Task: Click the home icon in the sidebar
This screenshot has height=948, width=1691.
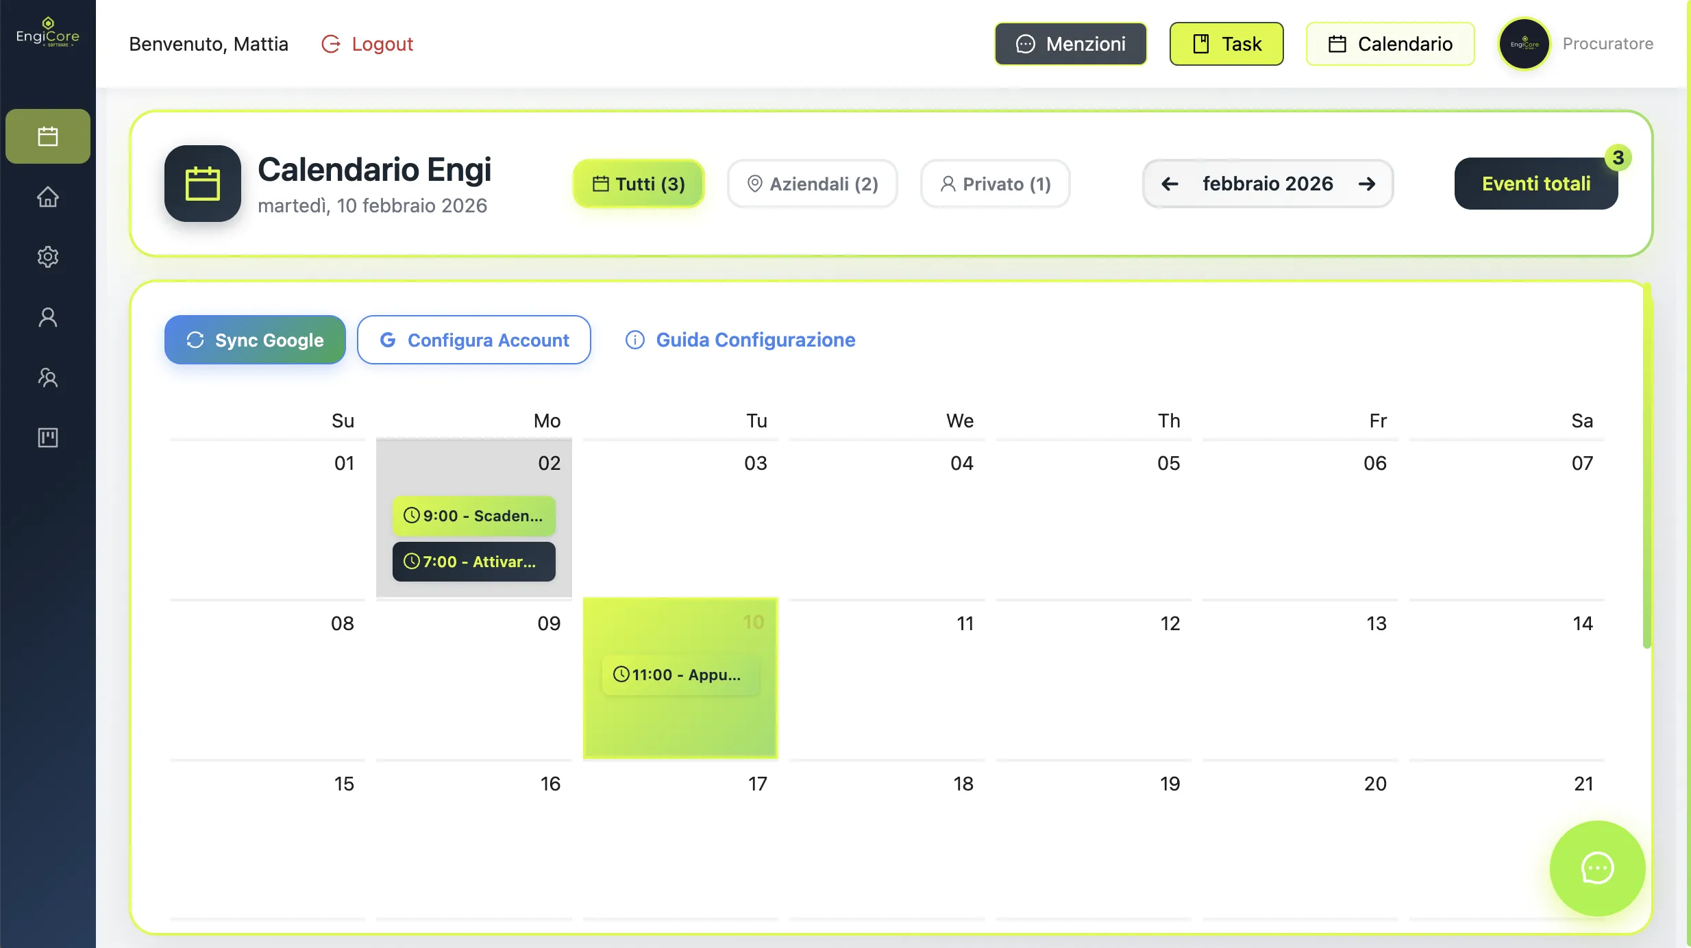Action: point(48,197)
